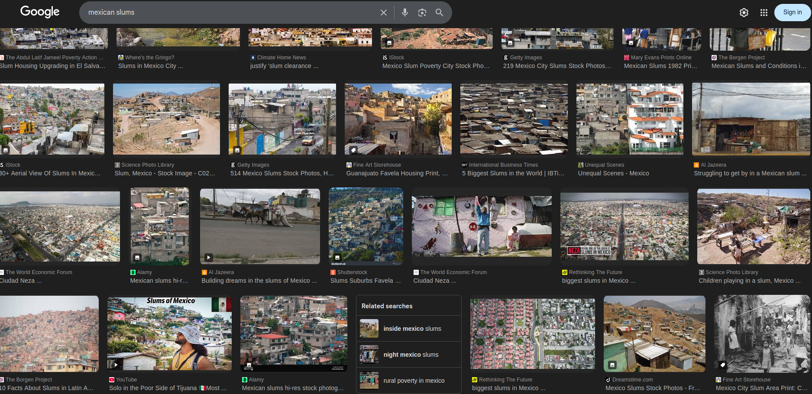Screen dimensions: 812x394
Task: Click the 'rural poverty in mexico' suggestion thumbnail
Action: pyautogui.click(x=369, y=381)
